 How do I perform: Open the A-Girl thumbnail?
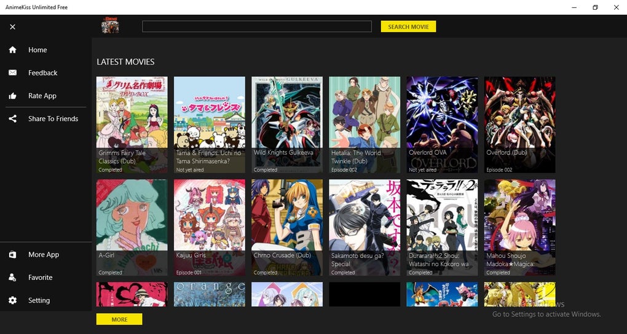tap(132, 227)
